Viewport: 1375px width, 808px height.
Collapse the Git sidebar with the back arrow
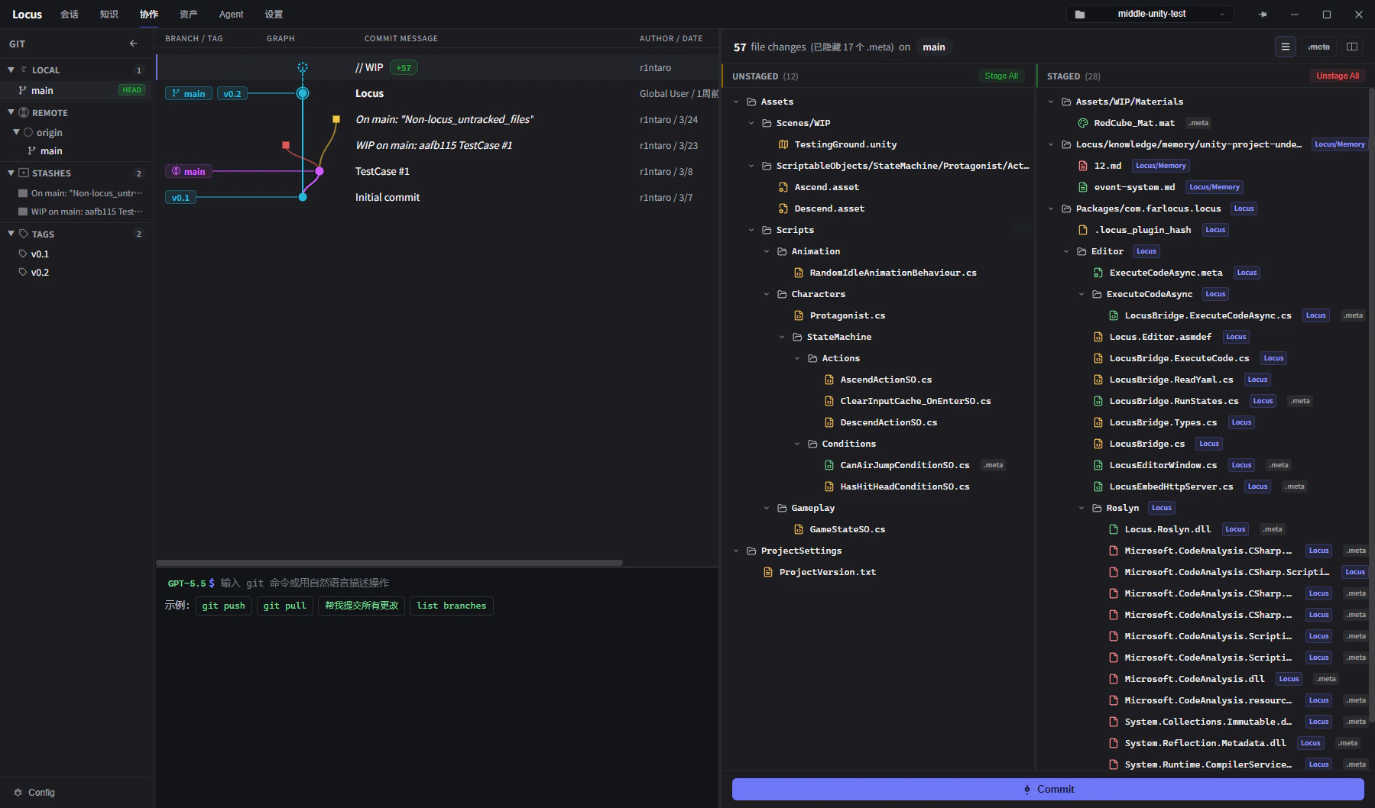pyautogui.click(x=133, y=44)
